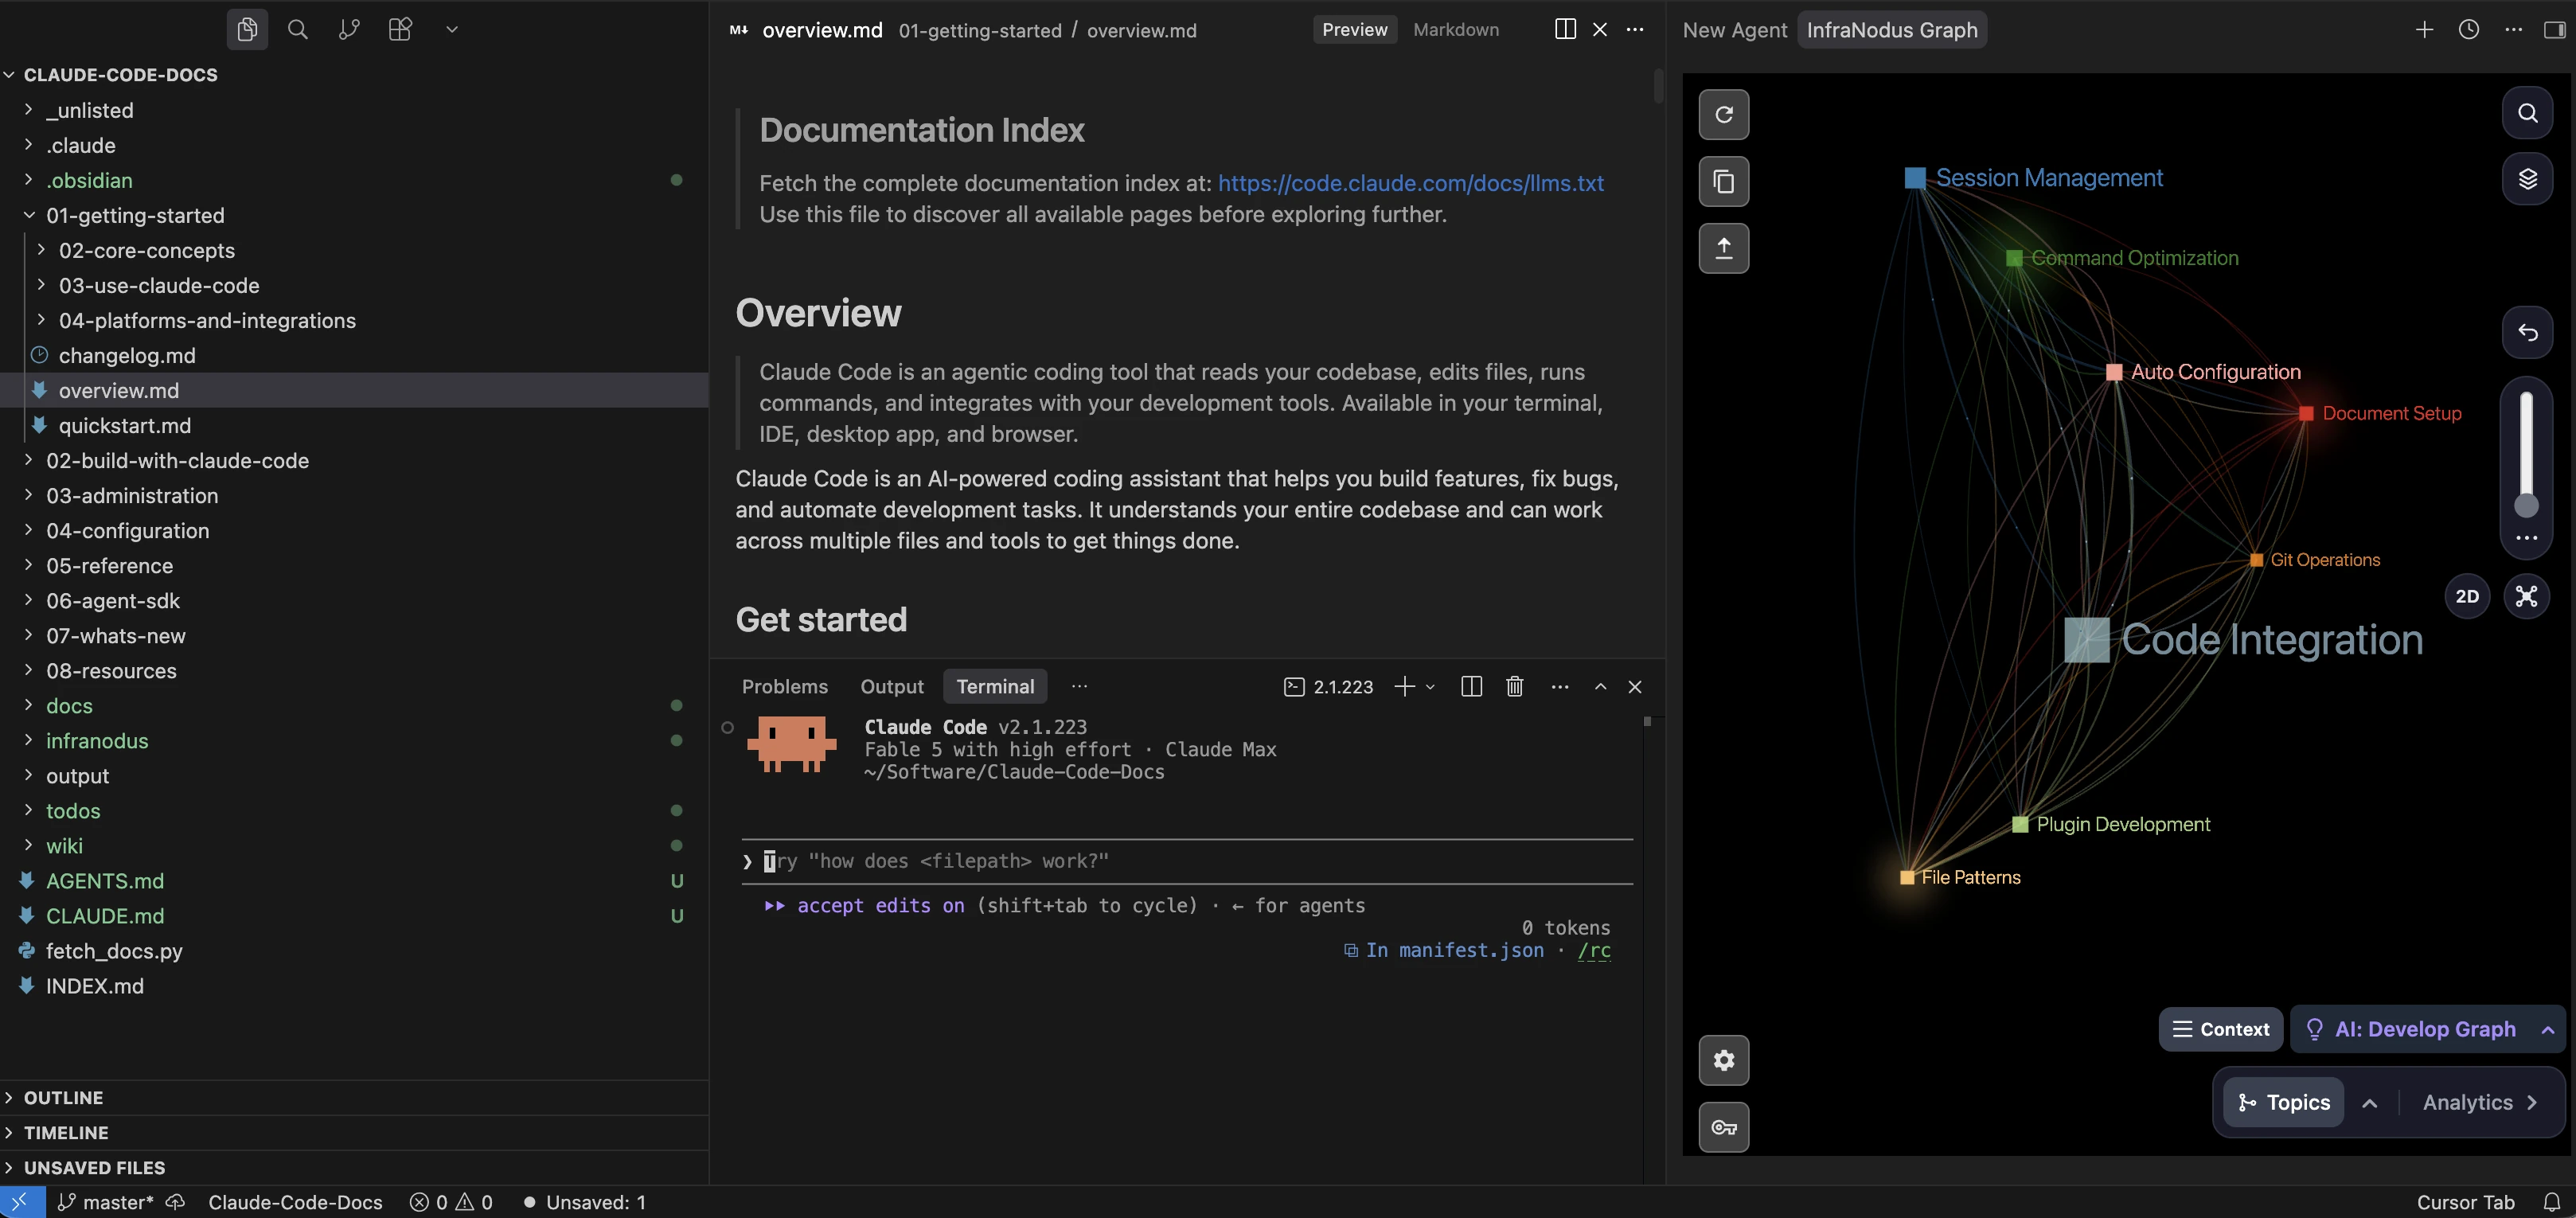This screenshot has height=1218, width=2576.
Task: Toggle Cursor Tab in the status bar
Action: click(2465, 1202)
